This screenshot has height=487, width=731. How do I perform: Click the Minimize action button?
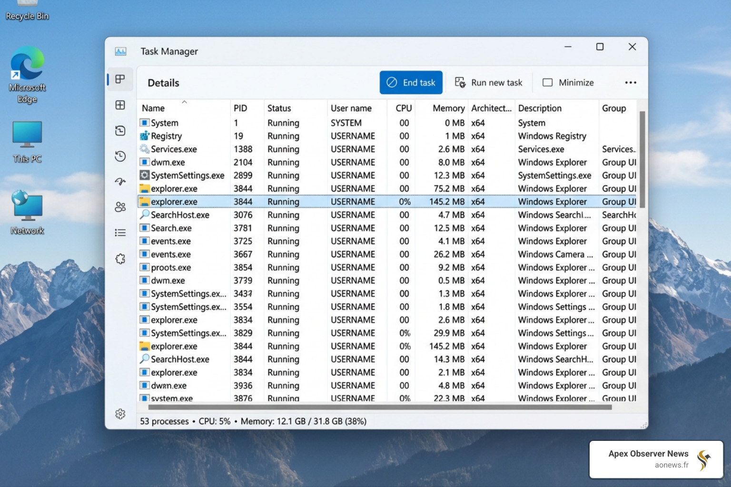click(568, 82)
